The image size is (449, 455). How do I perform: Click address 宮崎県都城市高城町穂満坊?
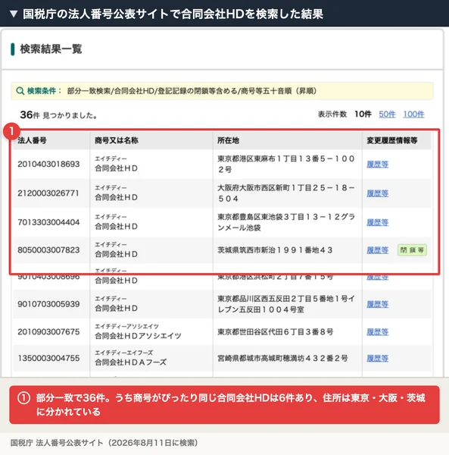point(282,358)
